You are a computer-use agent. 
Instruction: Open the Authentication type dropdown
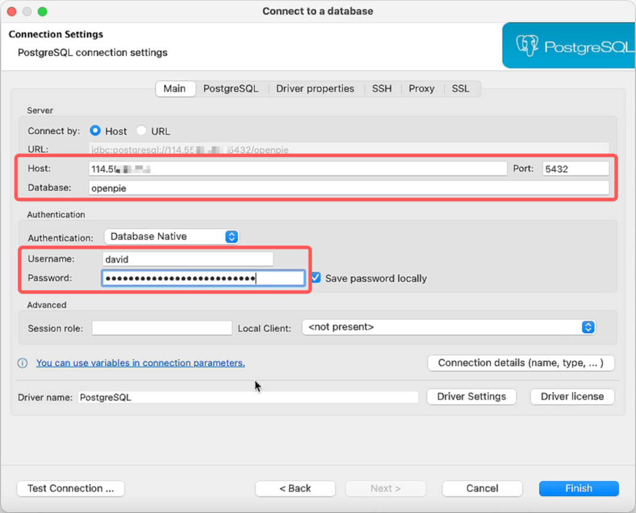coord(172,236)
